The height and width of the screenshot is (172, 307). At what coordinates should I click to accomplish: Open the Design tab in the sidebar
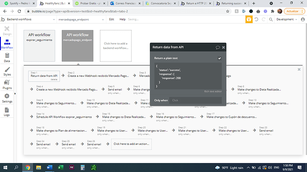pyautogui.click(x=7, y=31)
